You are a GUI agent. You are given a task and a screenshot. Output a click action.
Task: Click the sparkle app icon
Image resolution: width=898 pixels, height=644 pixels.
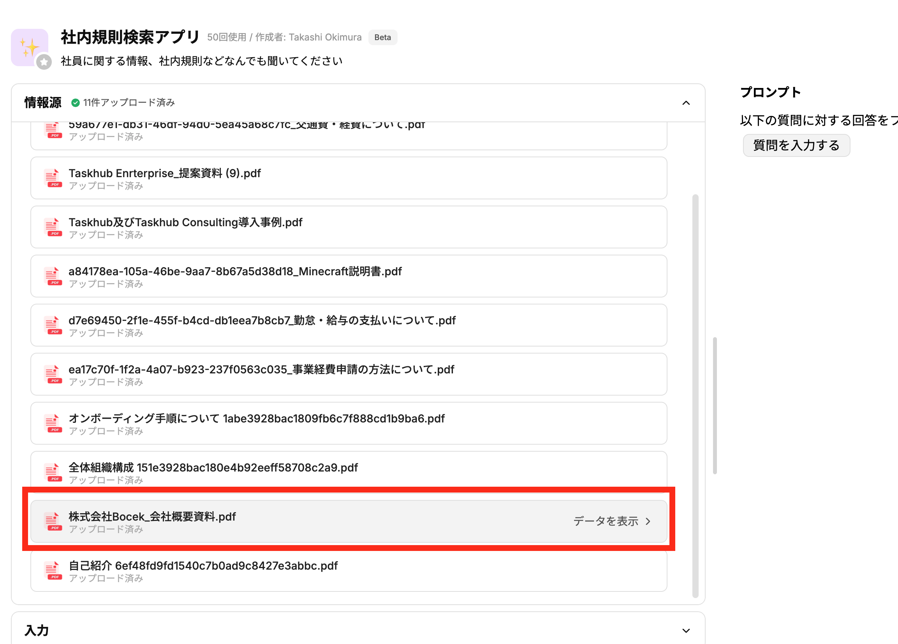click(29, 47)
